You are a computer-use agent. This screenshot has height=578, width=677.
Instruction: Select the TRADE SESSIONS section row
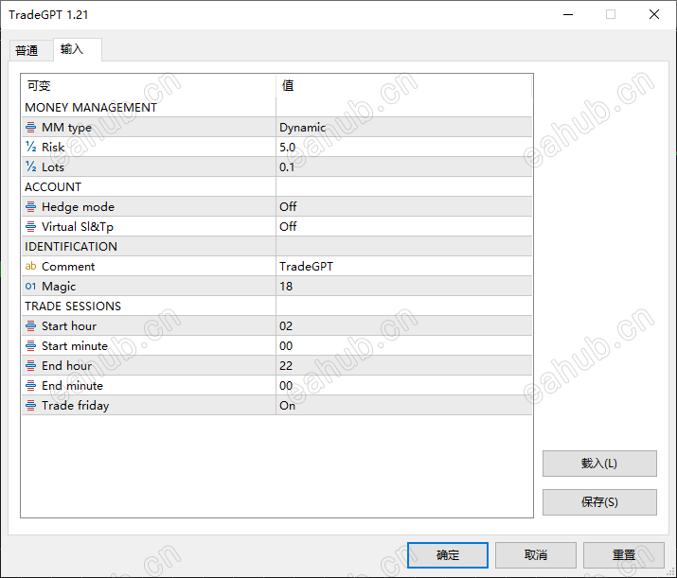click(276, 306)
